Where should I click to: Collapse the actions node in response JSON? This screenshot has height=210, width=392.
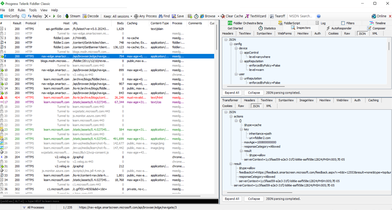coord(231,116)
